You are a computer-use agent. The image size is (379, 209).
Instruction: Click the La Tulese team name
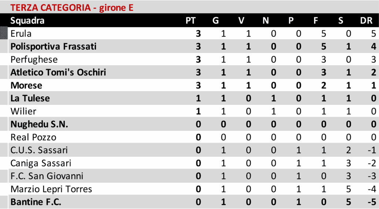(30, 99)
